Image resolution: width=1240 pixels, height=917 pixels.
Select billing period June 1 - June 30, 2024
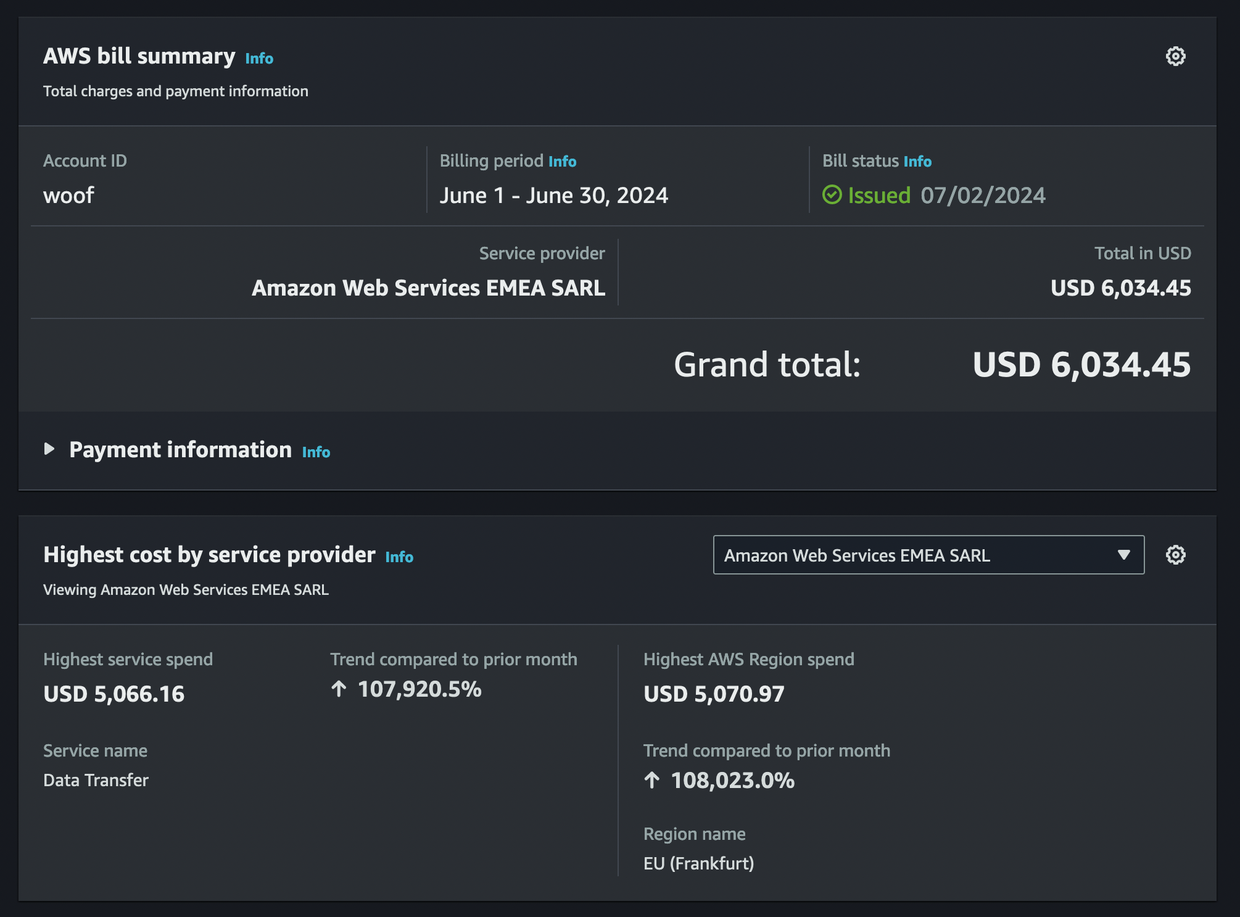553,196
